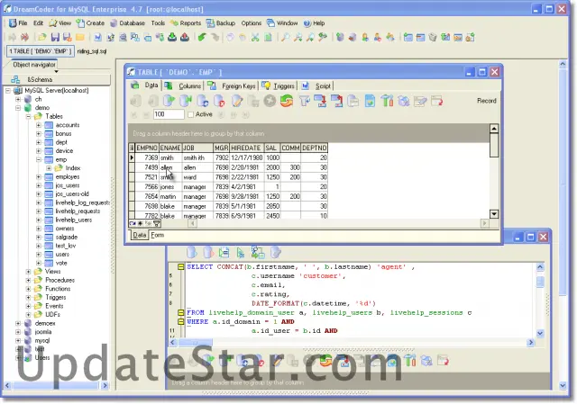Click the yellow folder icon in main toolbar
The image size is (577, 404).
click(x=80, y=37)
